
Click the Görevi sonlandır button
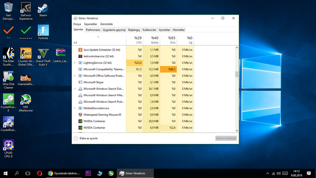point(226,138)
